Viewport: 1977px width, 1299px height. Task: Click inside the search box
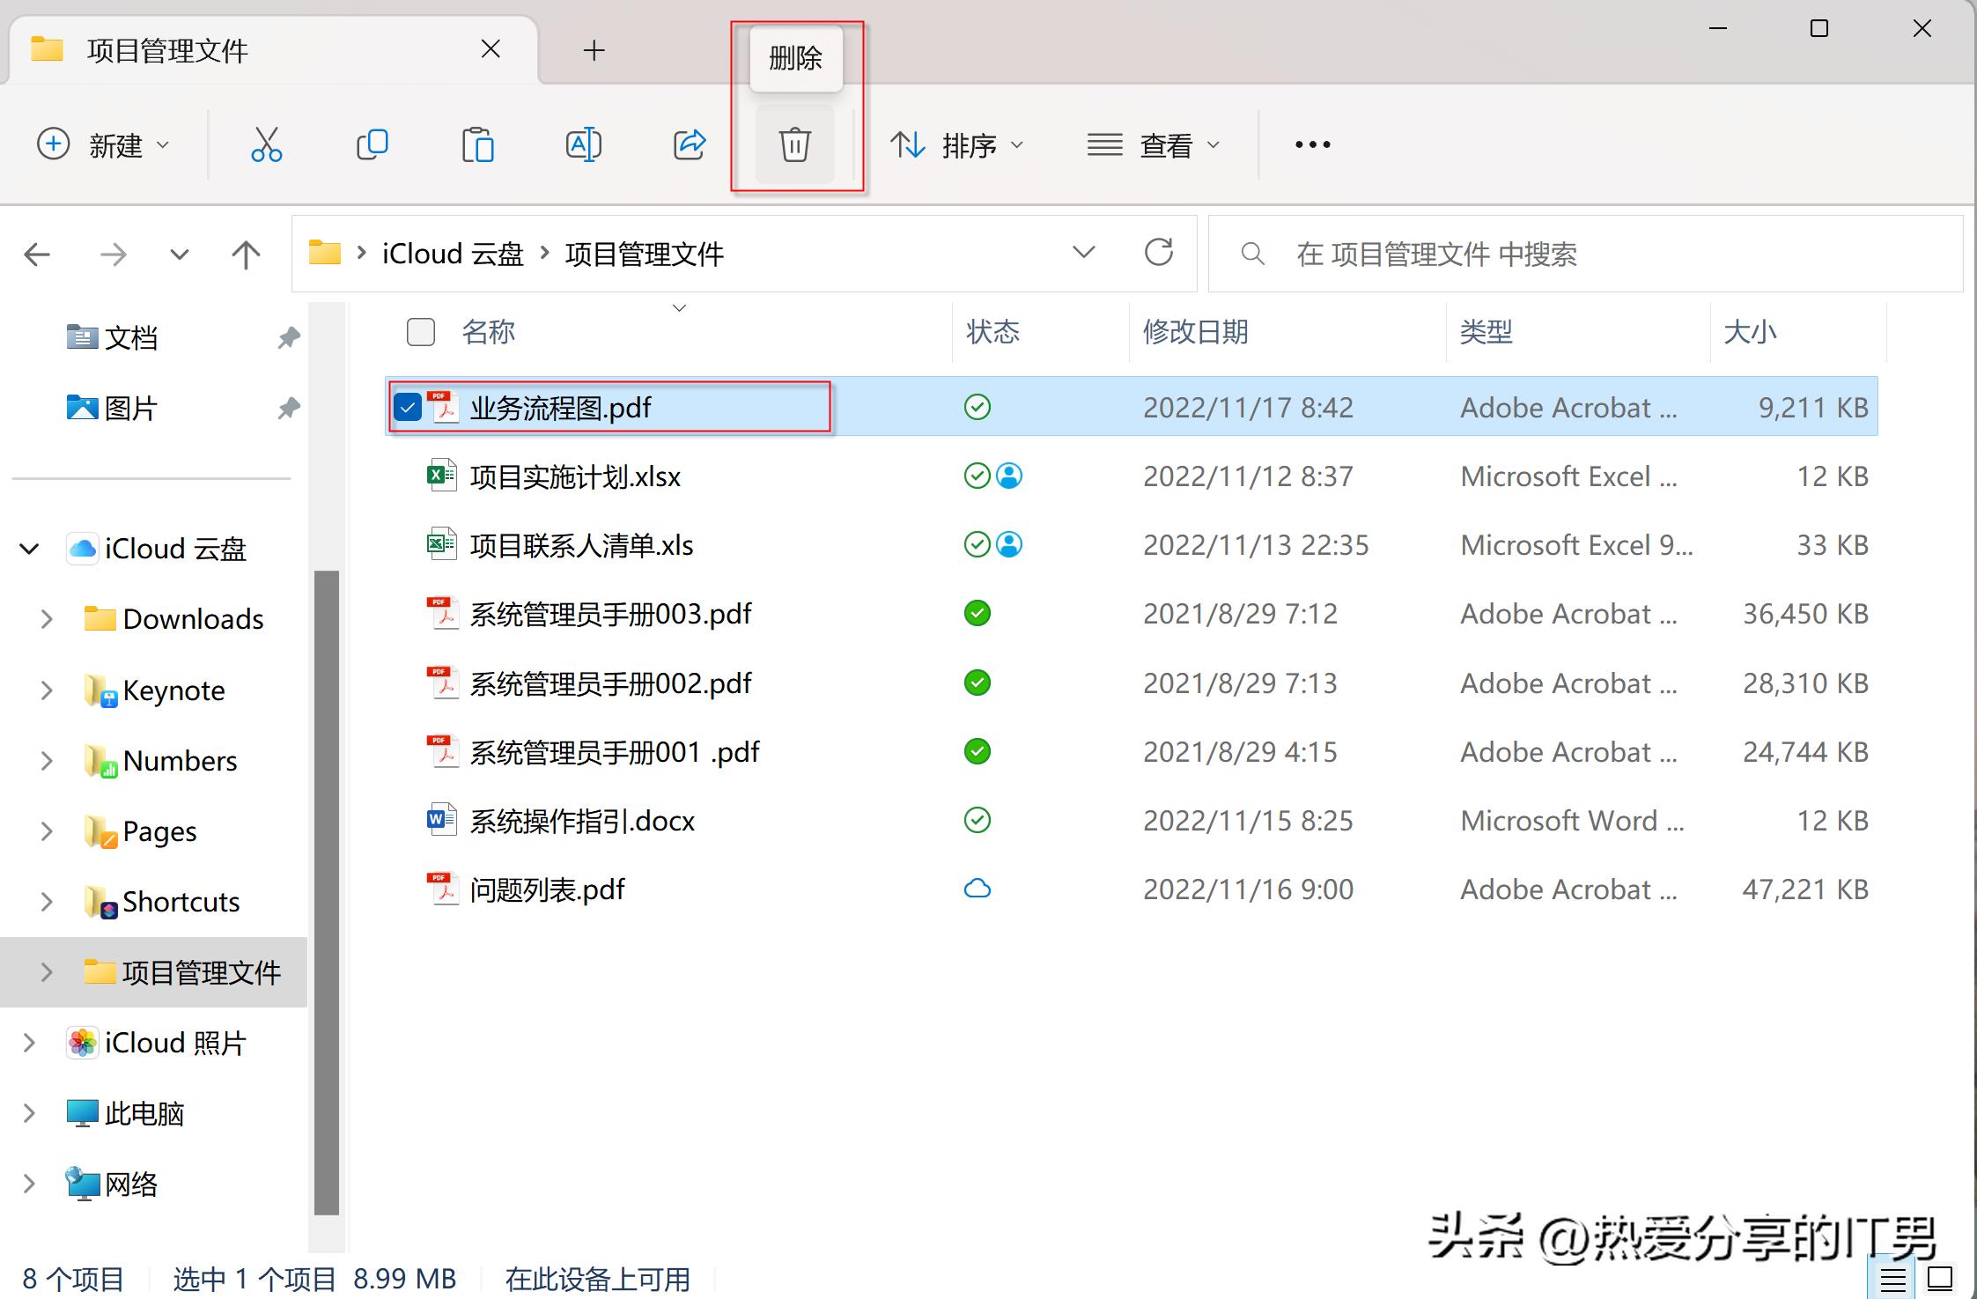click(x=1497, y=255)
